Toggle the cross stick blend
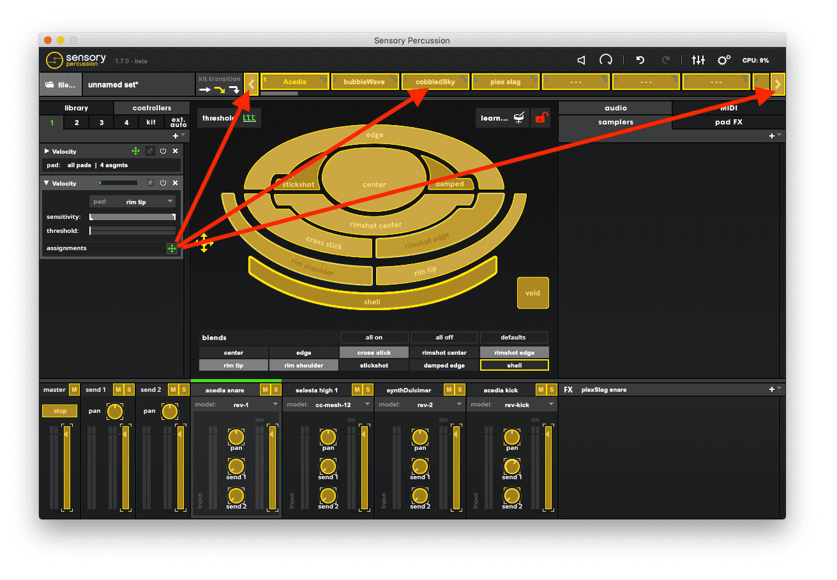The height and width of the screenshot is (580, 837). [x=374, y=353]
